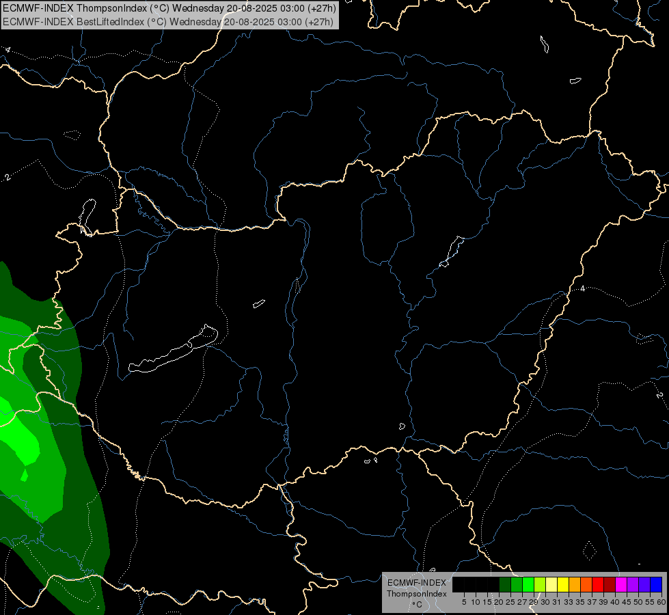Screen dimensions: 669x615
Task: Click legend tick value 25
Action: 510,602
